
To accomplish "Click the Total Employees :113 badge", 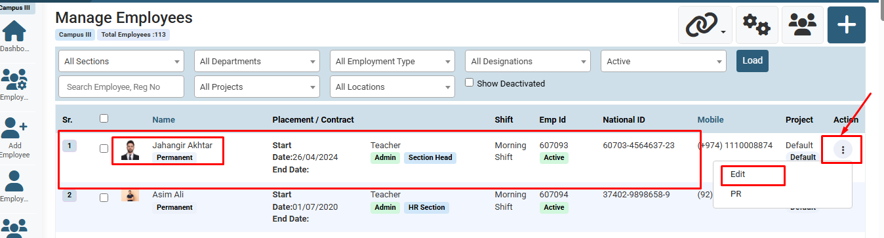I will (x=133, y=35).
